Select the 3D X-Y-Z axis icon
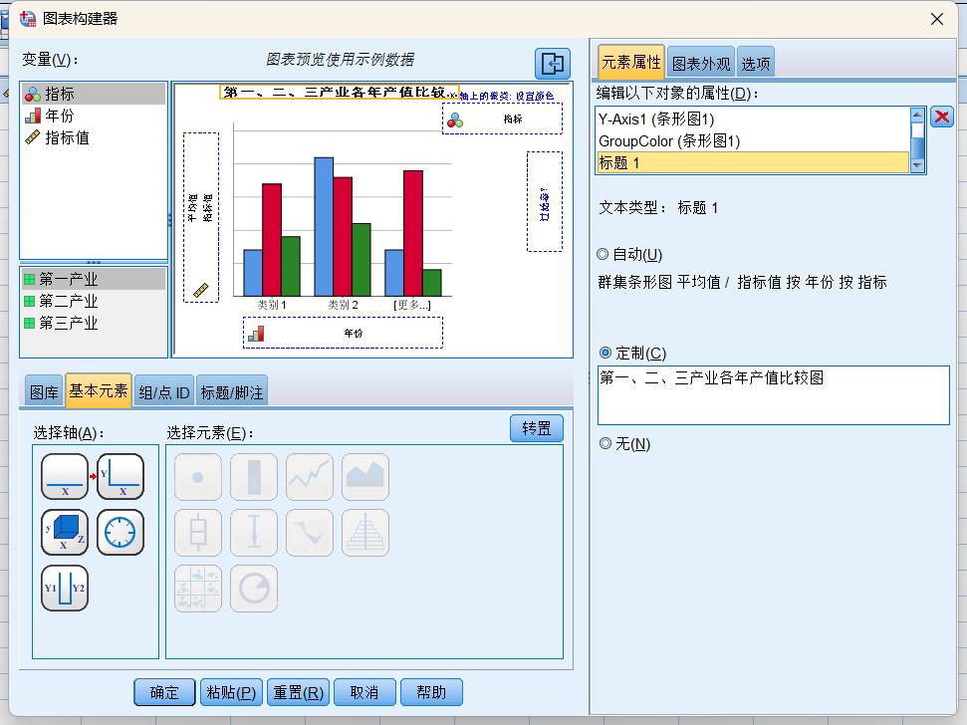Screen dimensions: 967x725 [64, 533]
